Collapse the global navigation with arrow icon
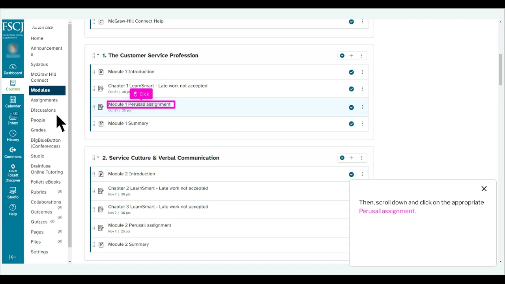Screen dimensions: 505x284 pyautogui.click(x=13, y=257)
